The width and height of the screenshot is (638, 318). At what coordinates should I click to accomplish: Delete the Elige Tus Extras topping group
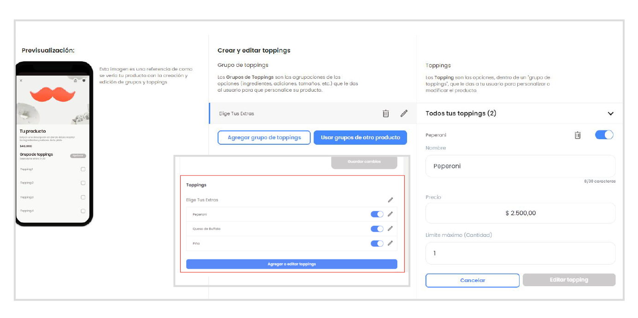pos(386,113)
